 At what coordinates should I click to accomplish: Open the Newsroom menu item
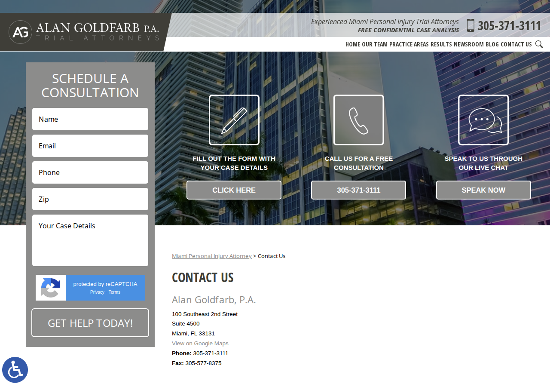click(x=469, y=44)
